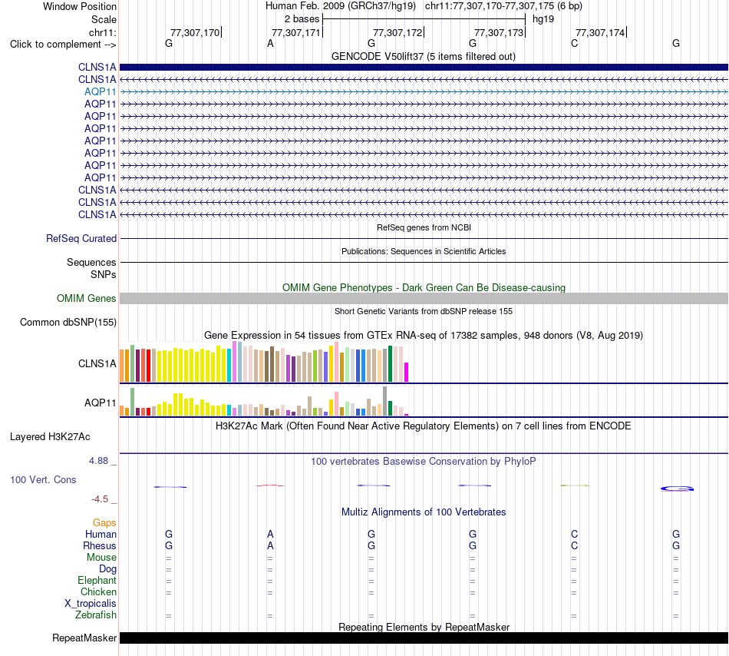The width and height of the screenshot is (729, 656).
Task: Click the Human row label in Multiz alignment
Action: pyautogui.click(x=101, y=534)
